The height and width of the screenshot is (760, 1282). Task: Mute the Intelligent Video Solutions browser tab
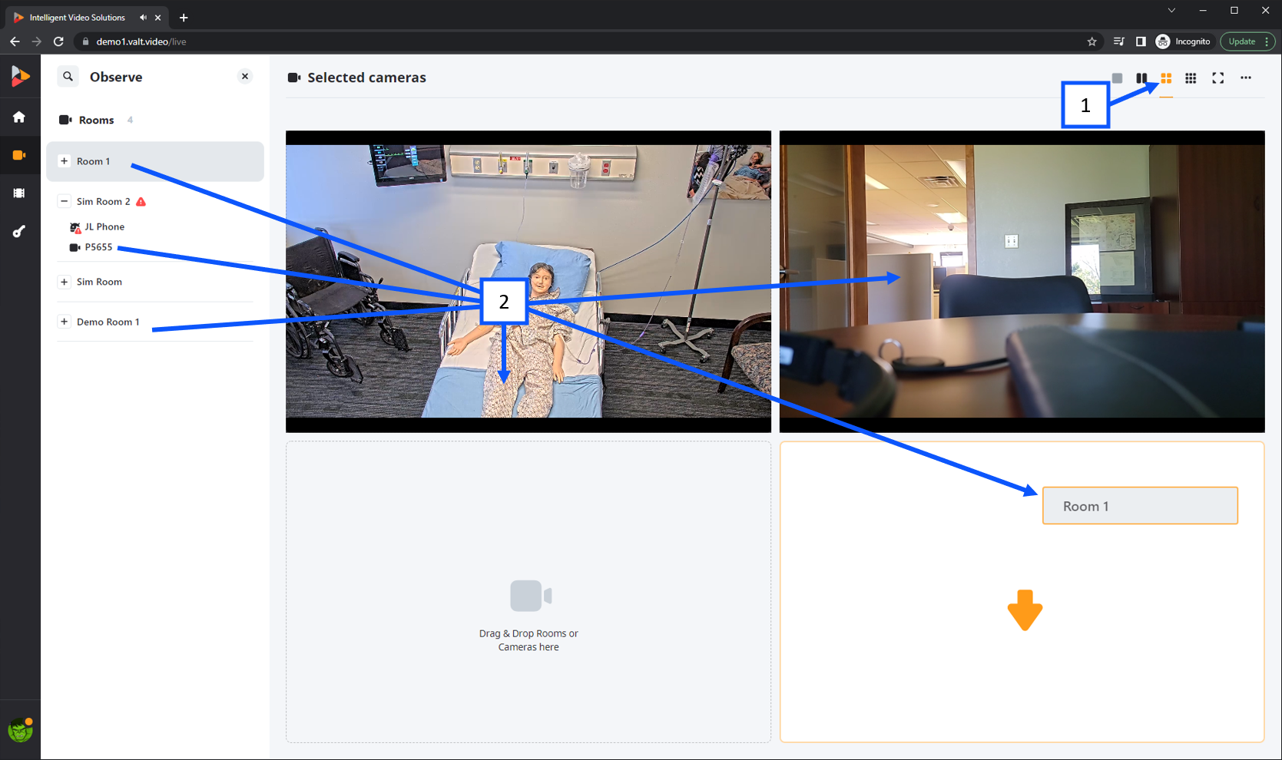click(x=143, y=17)
